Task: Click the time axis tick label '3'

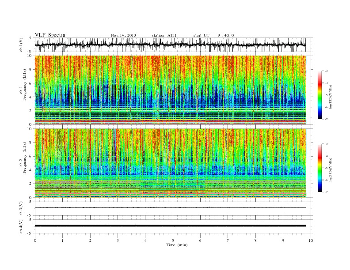Action: pyautogui.click(x=118, y=240)
